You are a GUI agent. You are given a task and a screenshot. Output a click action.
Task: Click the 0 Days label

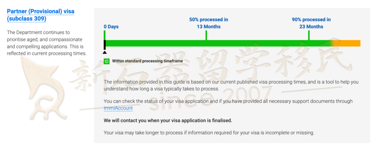111,26
